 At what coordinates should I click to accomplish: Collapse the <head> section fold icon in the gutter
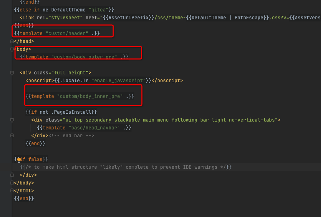click(x=11, y=41)
